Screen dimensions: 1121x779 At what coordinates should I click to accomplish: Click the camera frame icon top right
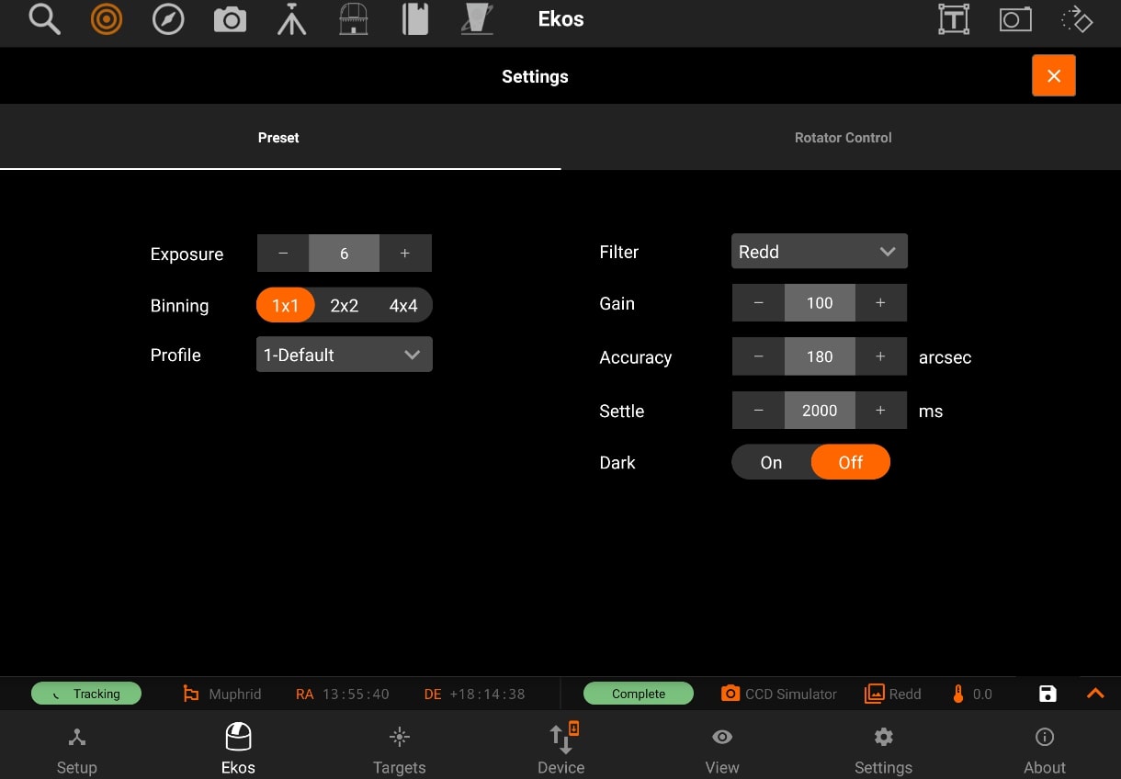click(1015, 19)
